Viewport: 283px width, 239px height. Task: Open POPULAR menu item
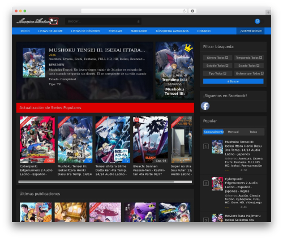pos(115,31)
